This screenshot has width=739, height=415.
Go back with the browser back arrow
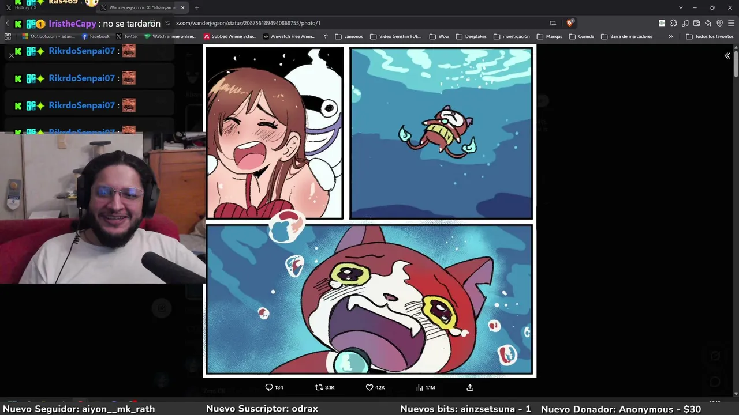click(8, 23)
